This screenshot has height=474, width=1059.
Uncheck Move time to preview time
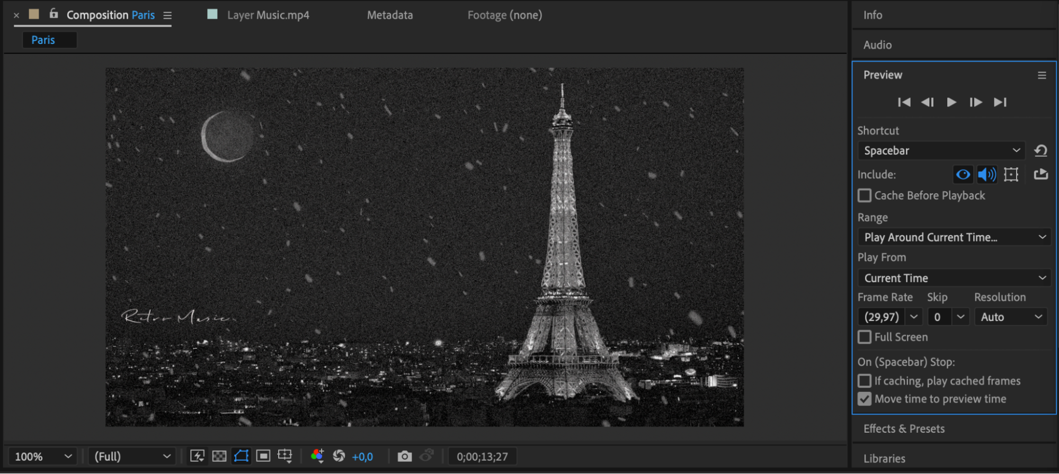[x=865, y=399]
